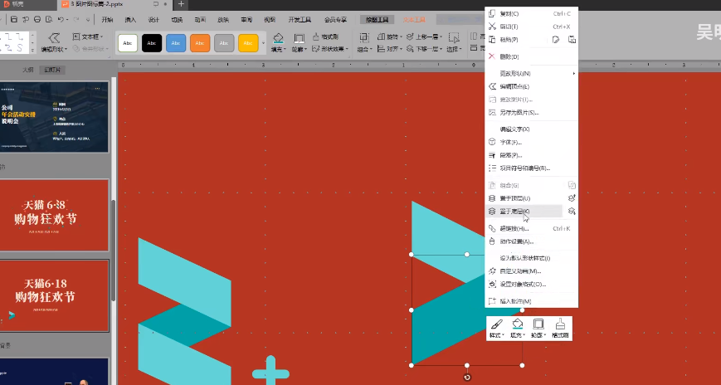This screenshot has height=385, width=721.
Task: Open 更改形状 (Change Shape) submenu
Action: [532, 74]
